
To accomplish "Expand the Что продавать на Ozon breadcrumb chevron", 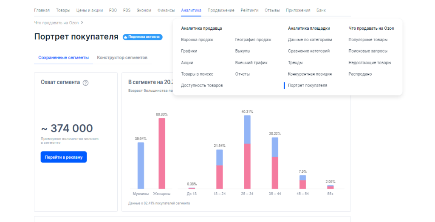I will coord(82,22).
